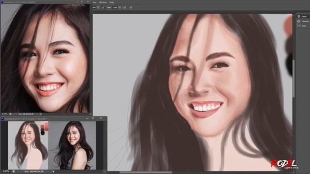
Task: Maximize the top-left reference photo window
Action: (82, 2)
